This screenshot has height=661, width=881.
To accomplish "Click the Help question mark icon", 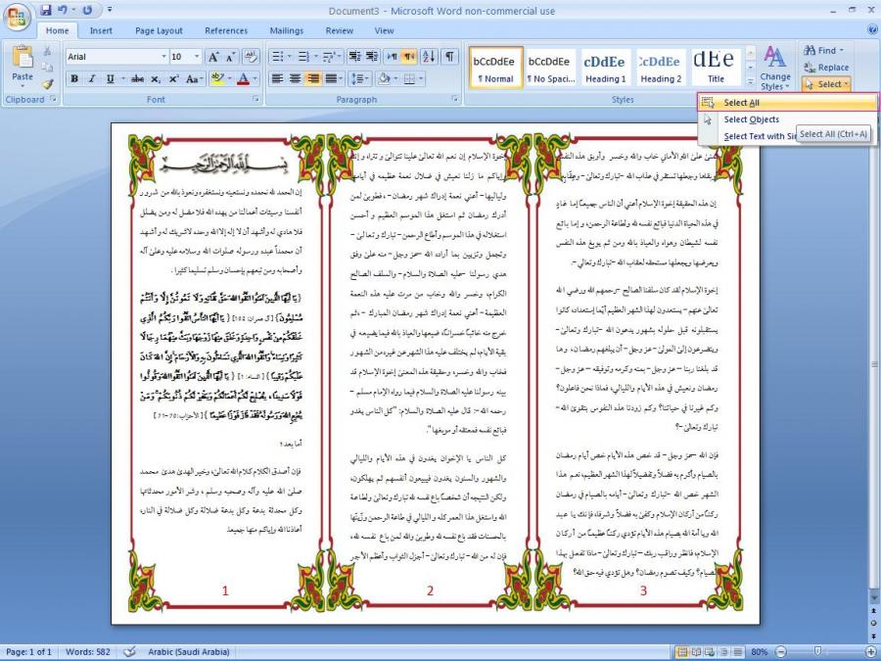I will point(871,30).
